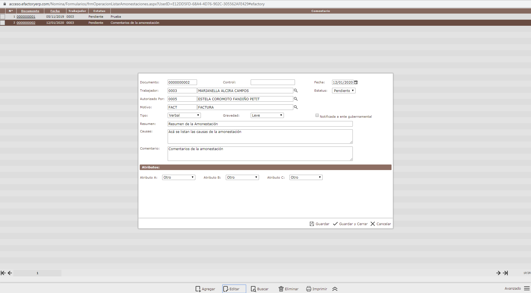Go to last page arrow
531x293 pixels.
pyautogui.click(x=506, y=273)
